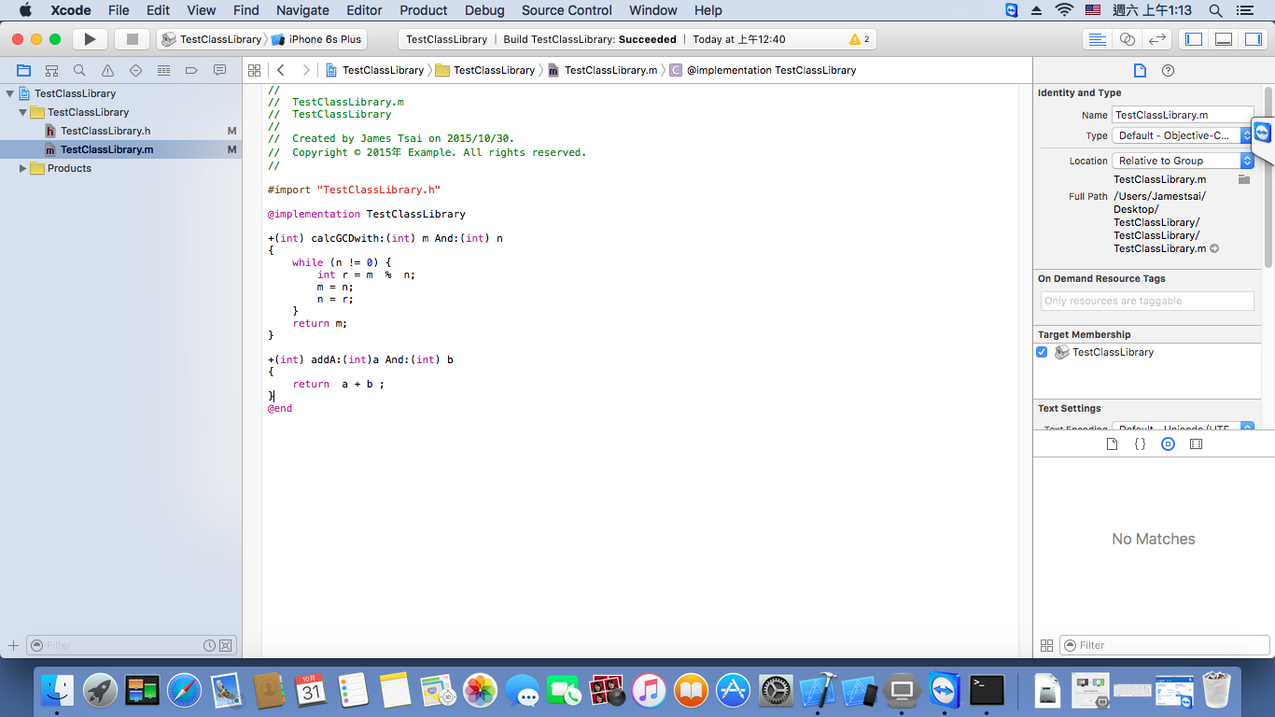
Task: Open the File menu
Action: (119, 10)
